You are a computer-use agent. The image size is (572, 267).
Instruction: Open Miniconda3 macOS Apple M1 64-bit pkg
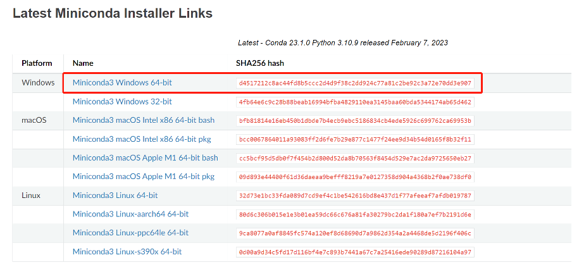(x=144, y=177)
